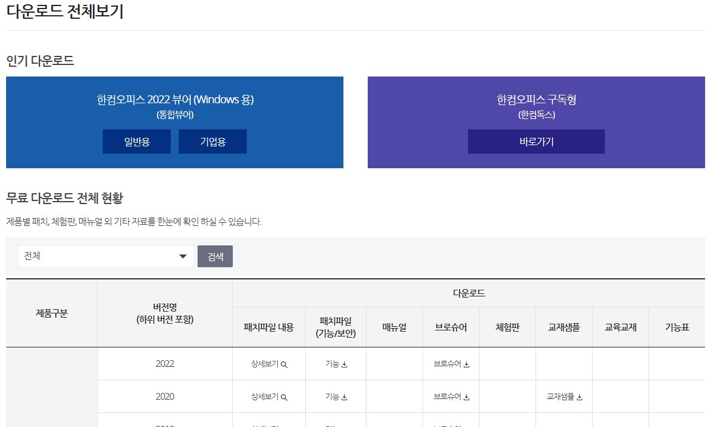Click the 다운로드 전체보기 page title

point(64,12)
